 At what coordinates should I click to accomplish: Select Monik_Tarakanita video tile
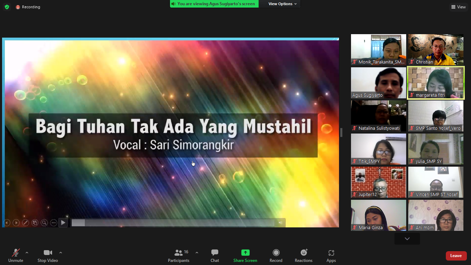(379, 50)
